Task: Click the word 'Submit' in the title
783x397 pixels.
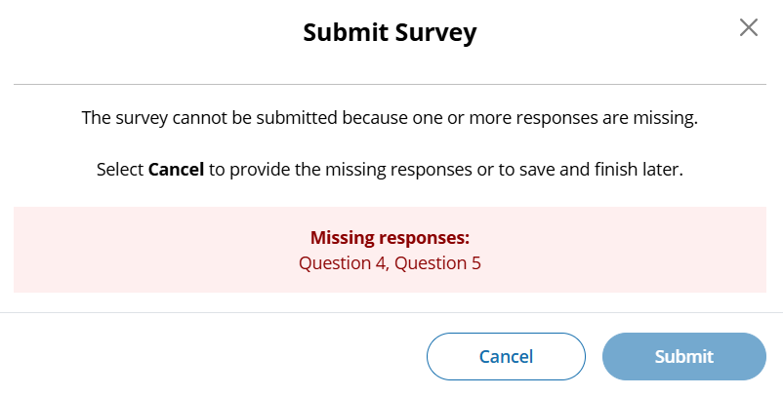Action: 342,33
